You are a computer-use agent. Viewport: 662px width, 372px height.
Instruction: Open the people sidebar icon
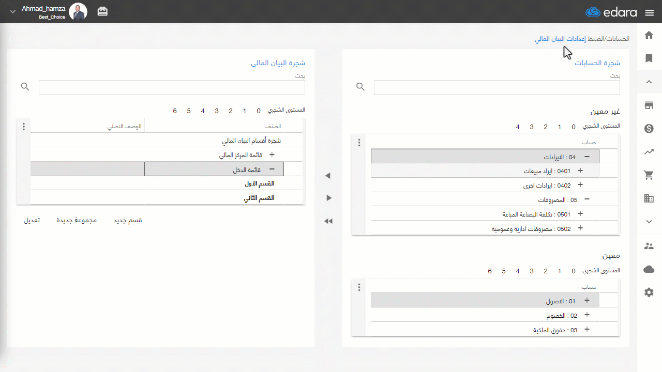(649, 246)
